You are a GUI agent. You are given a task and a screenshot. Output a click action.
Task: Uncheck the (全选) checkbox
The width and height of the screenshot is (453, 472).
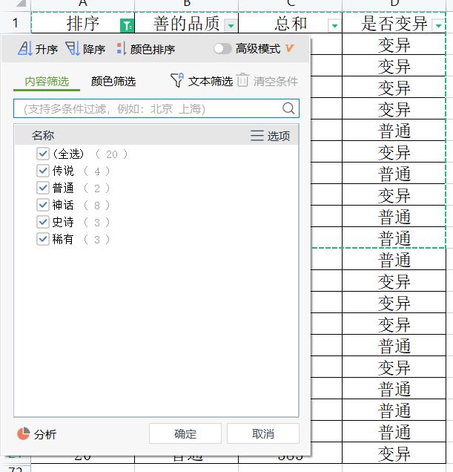click(43, 154)
